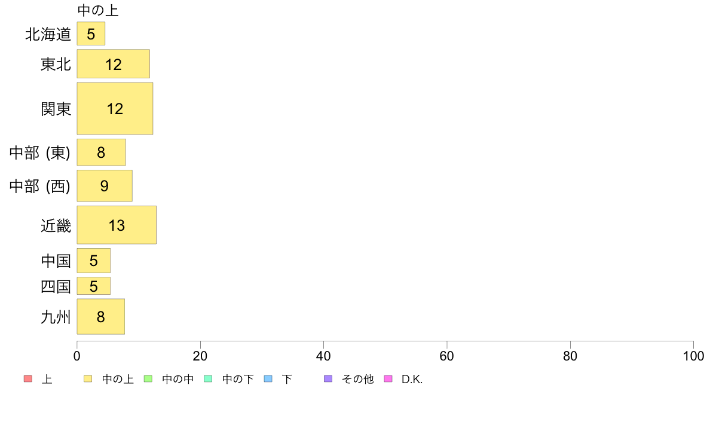Click the 100 axis tick label

(693, 356)
